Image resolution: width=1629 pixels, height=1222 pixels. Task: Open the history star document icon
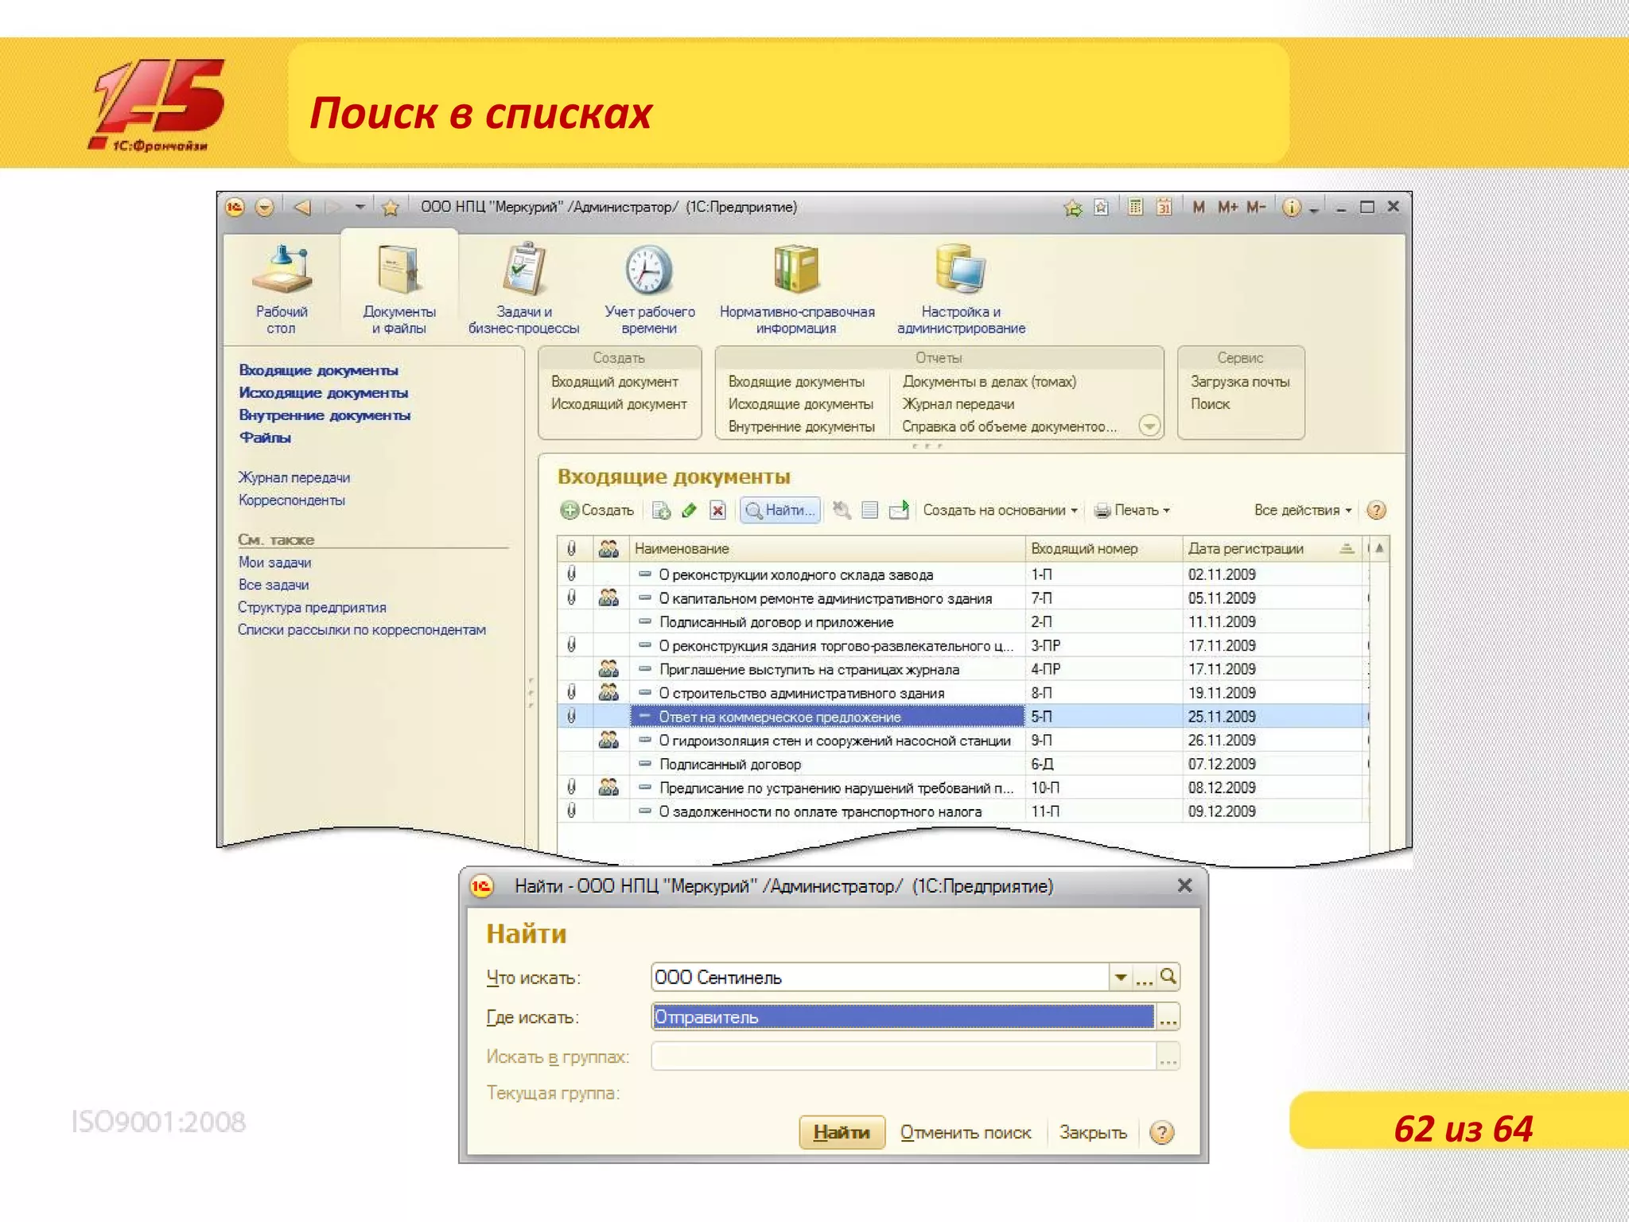coord(1102,208)
